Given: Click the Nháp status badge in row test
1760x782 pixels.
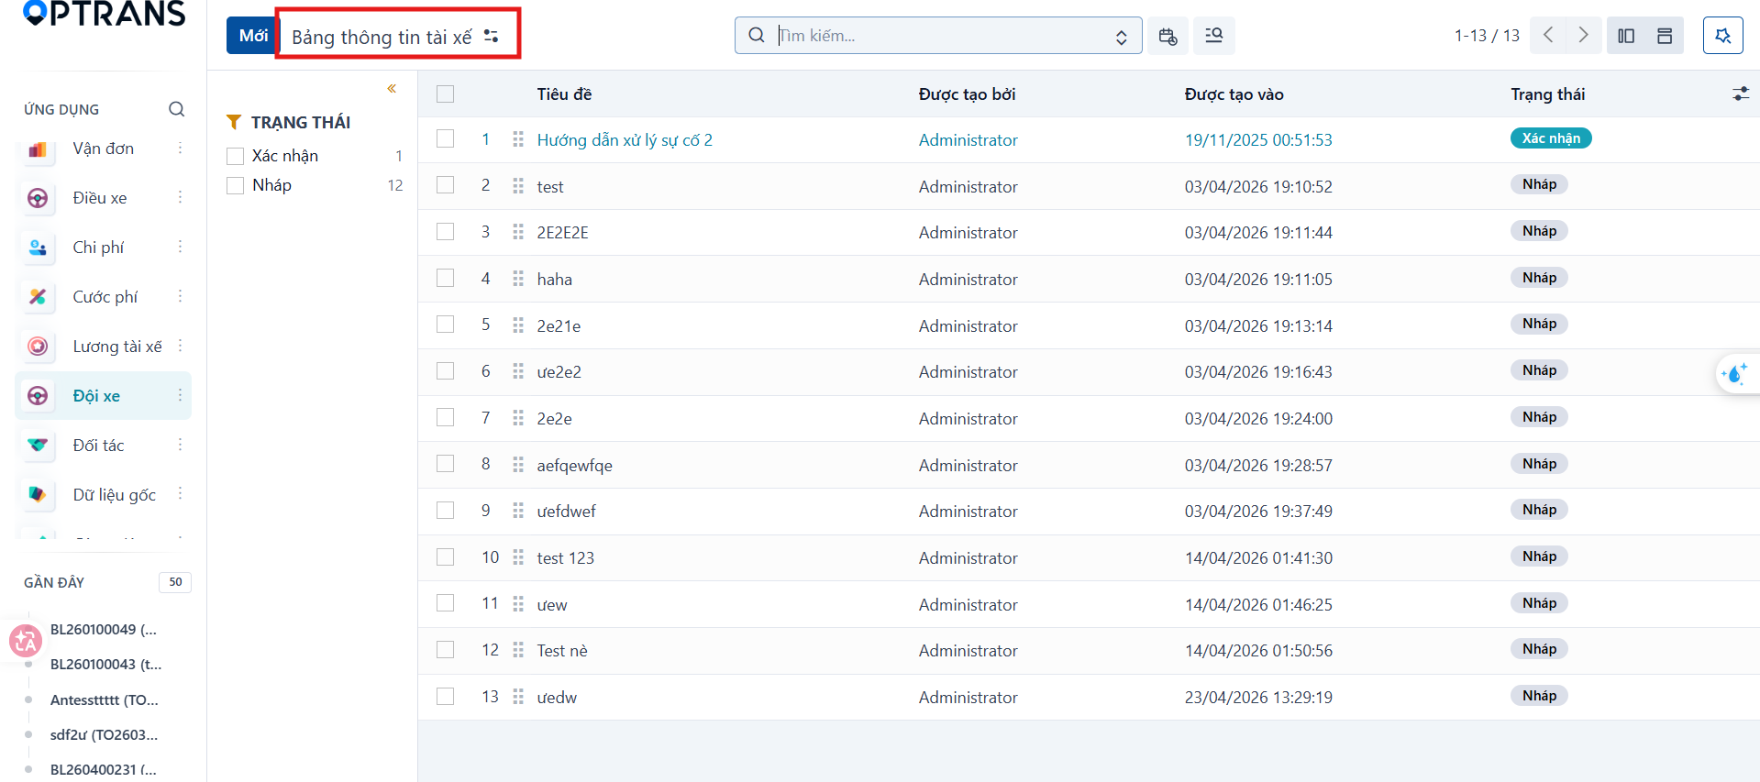Looking at the screenshot, I should pos(1539,184).
